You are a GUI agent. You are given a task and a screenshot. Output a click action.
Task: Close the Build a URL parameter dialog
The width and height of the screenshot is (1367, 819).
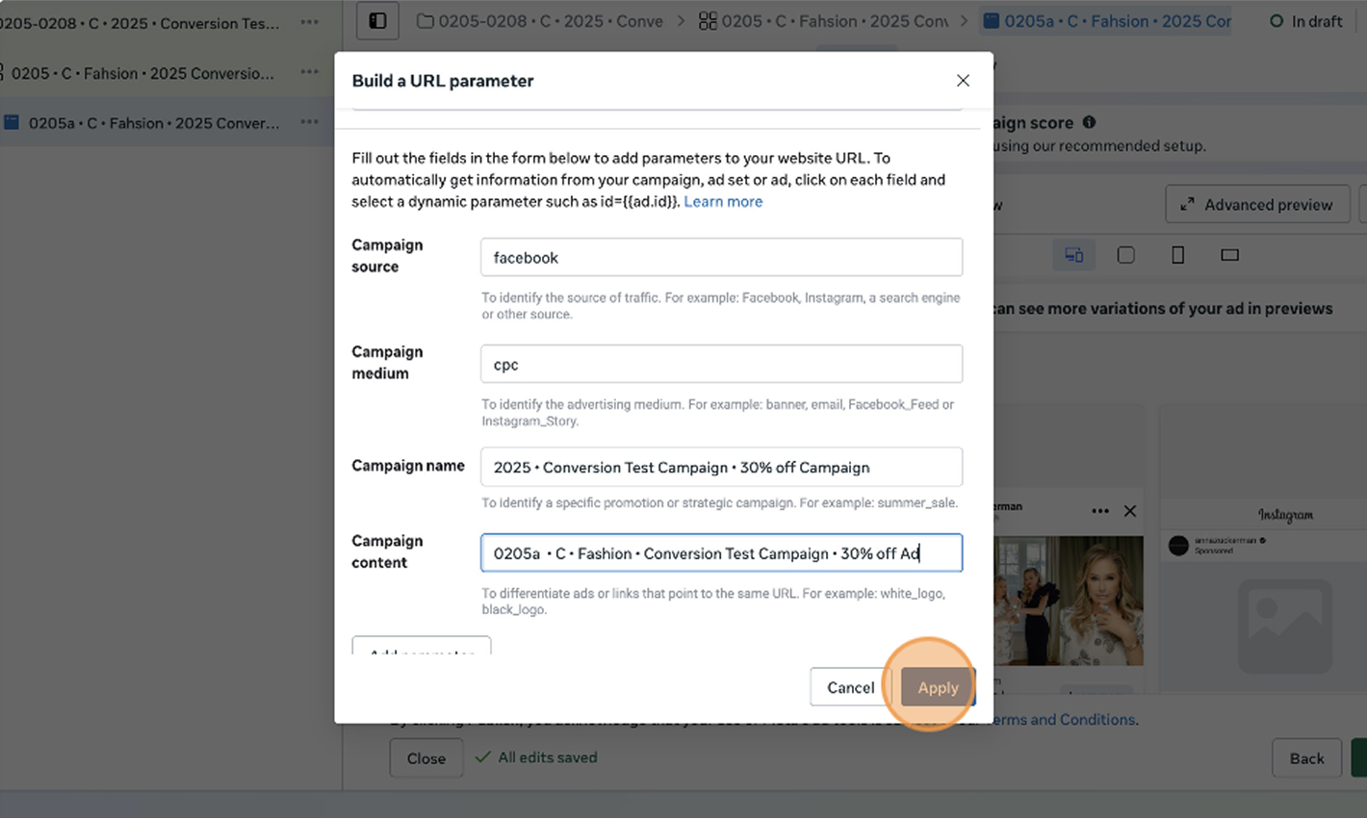[x=963, y=81]
